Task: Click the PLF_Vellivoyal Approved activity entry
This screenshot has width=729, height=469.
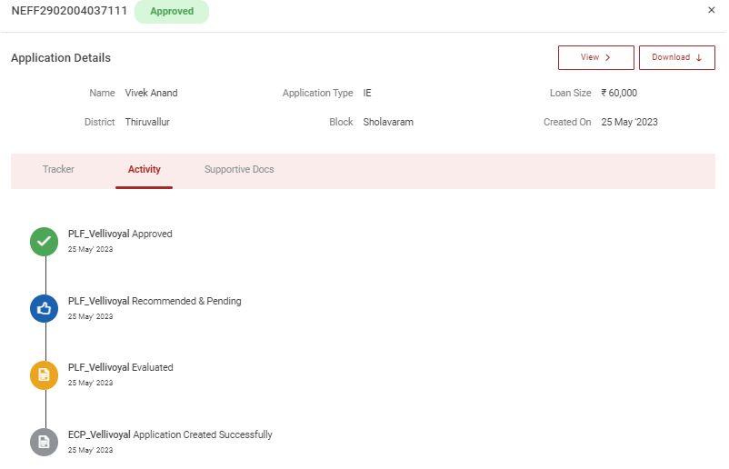Action: [120, 234]
